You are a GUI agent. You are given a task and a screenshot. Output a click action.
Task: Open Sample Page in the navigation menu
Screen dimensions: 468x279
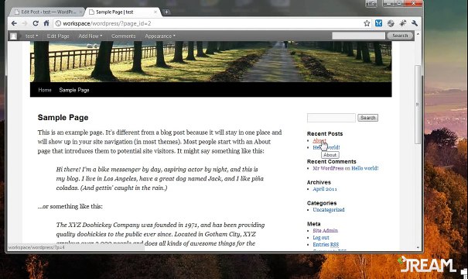(x=74, y=90)
